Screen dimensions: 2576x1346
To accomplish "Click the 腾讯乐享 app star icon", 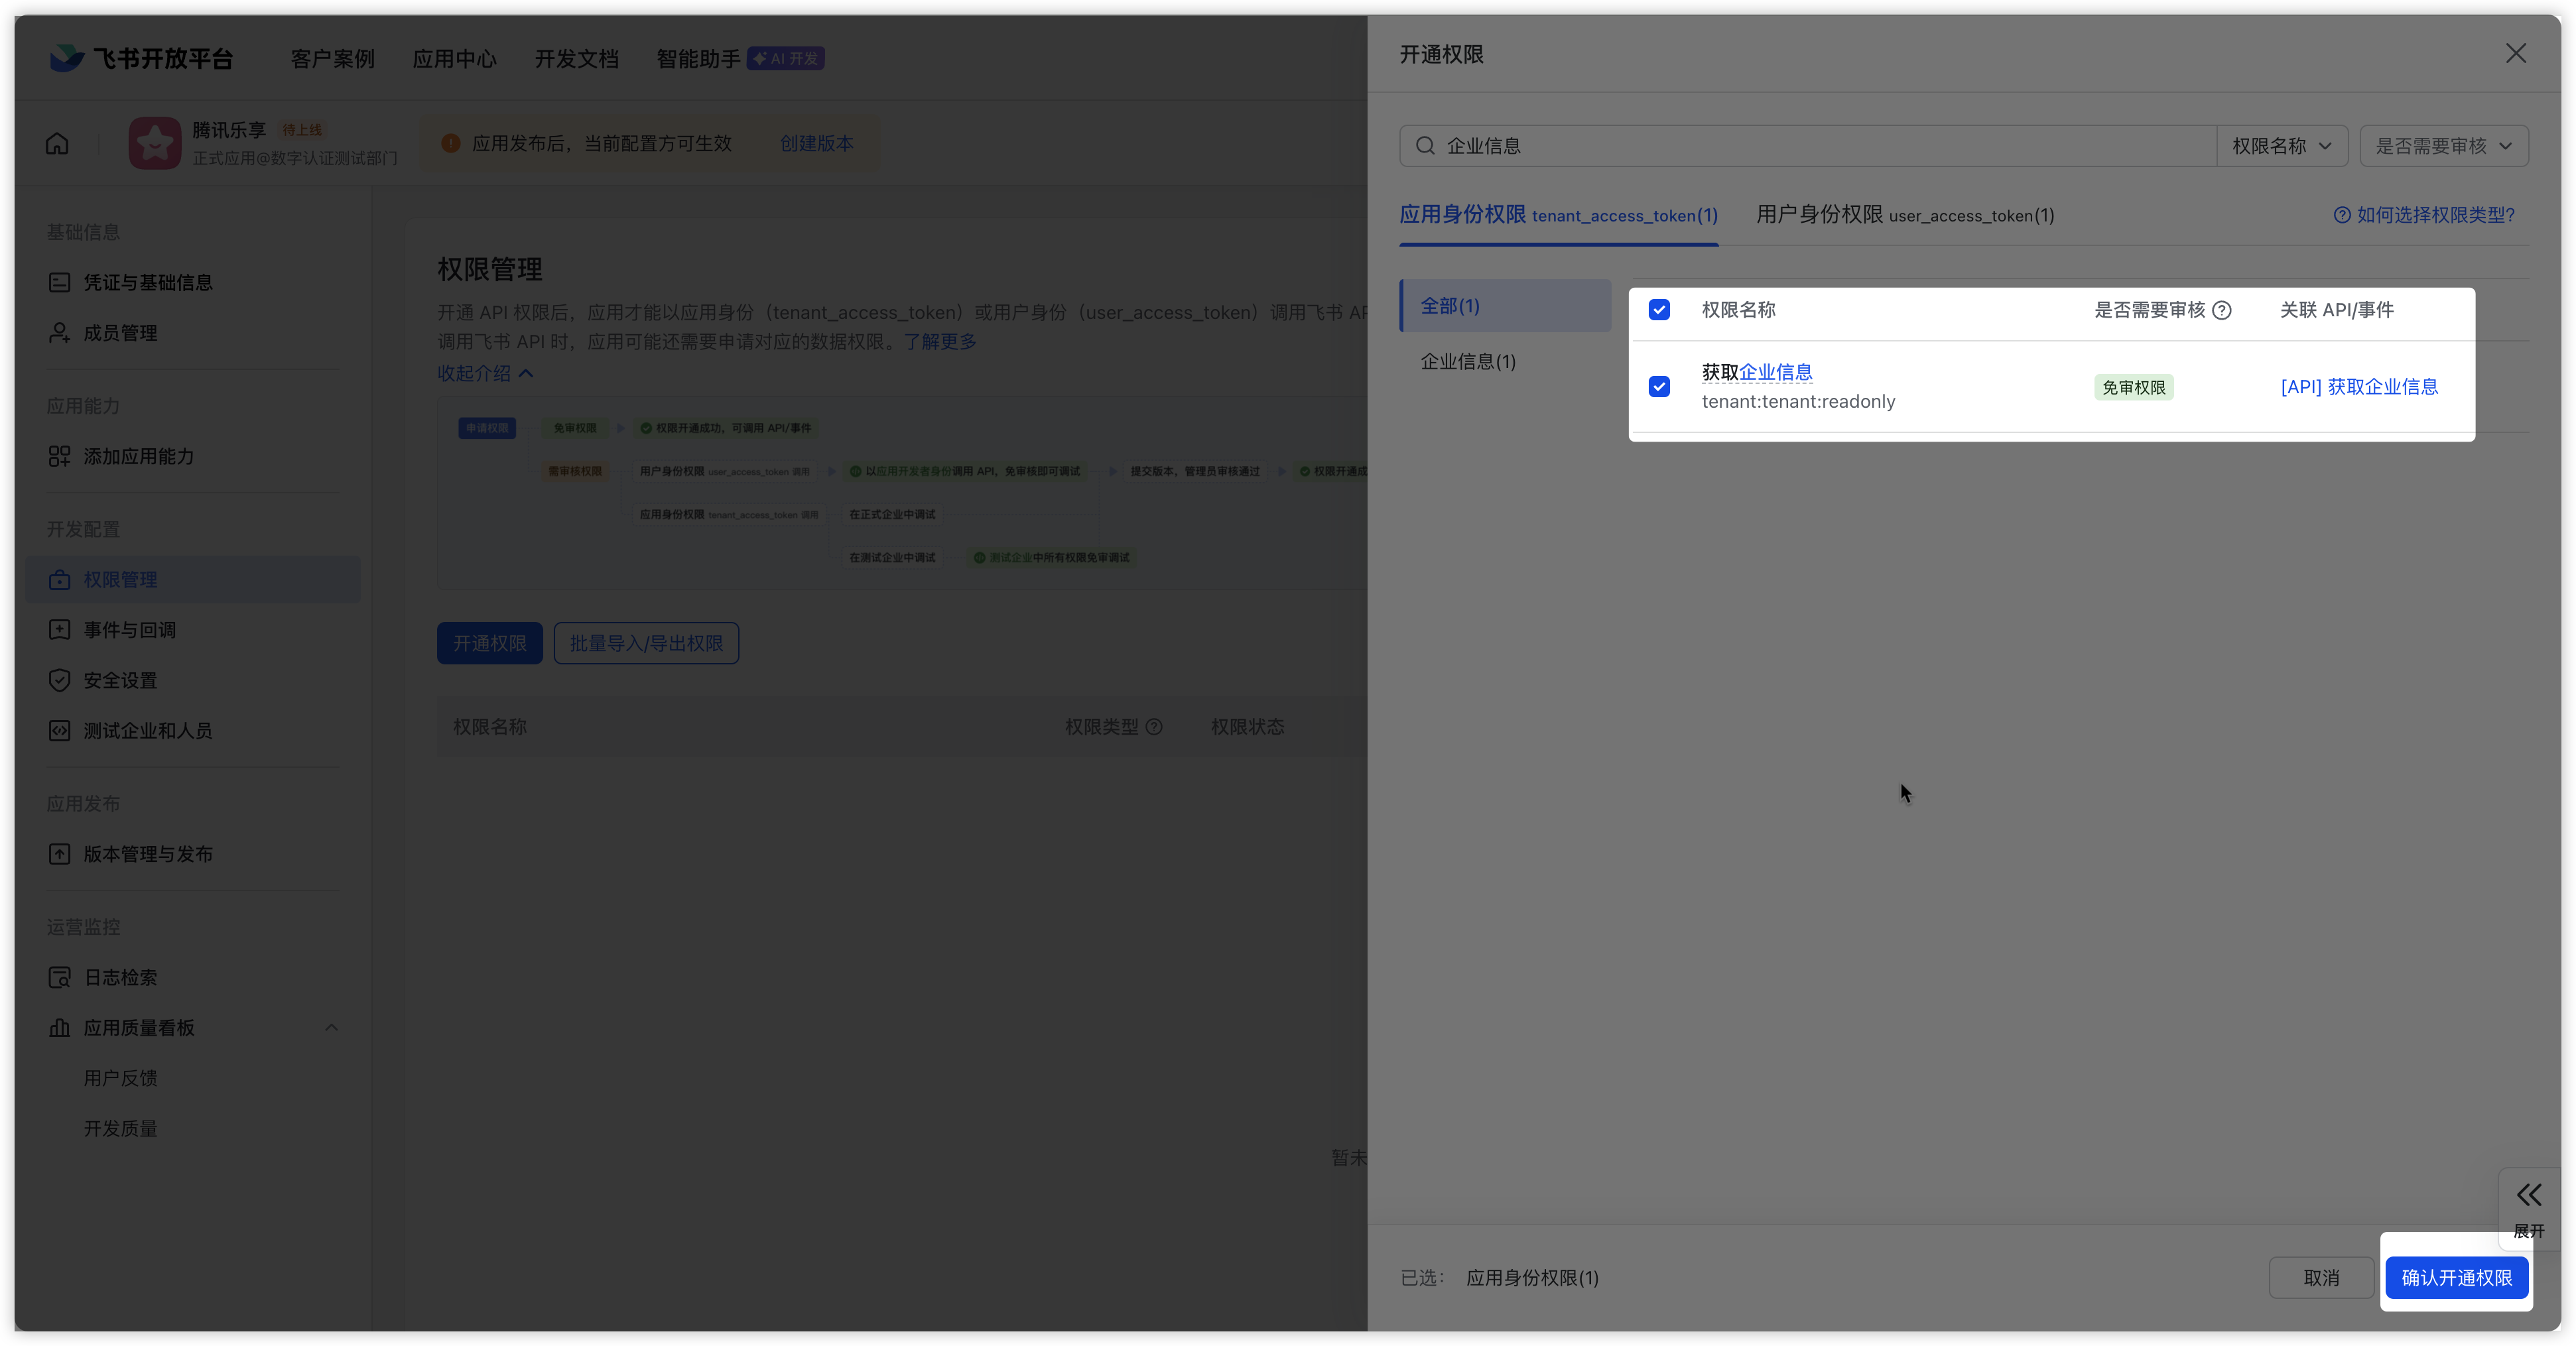I will click(x=155, y=144).
